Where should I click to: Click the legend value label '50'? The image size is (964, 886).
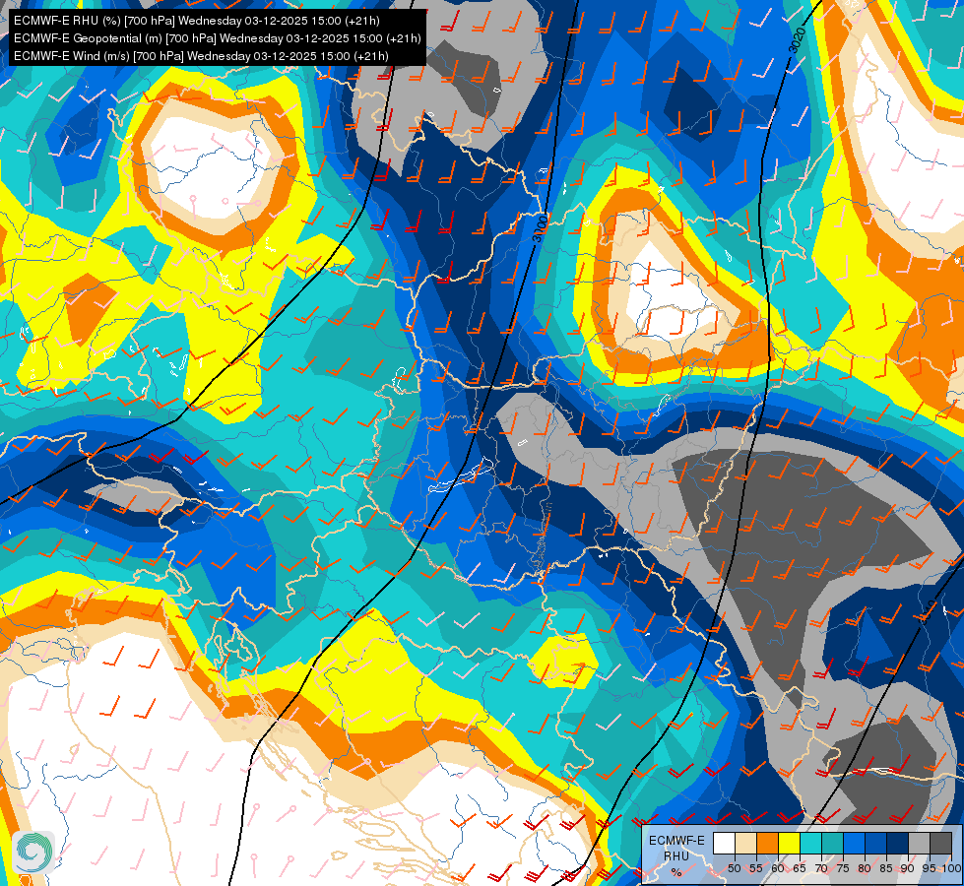tap(734, 868)
